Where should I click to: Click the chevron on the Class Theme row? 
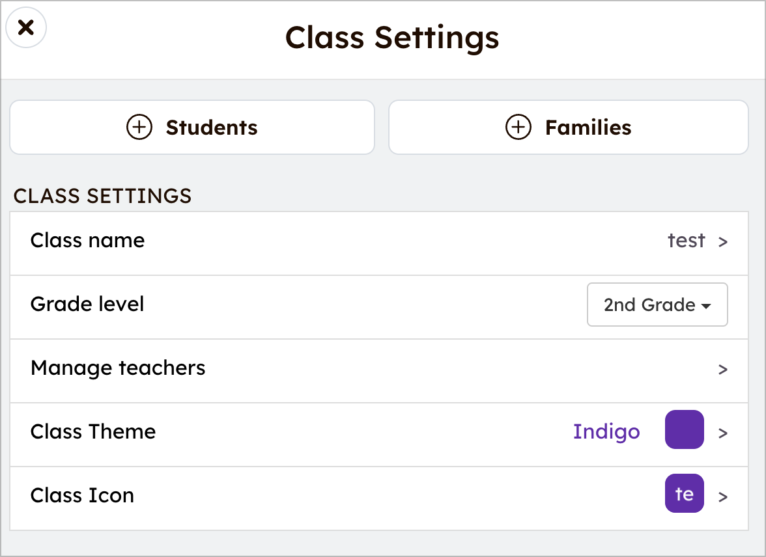pos(724,431)
